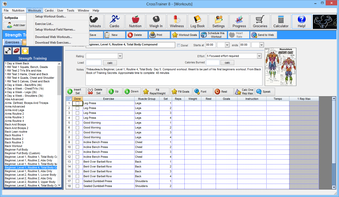Click the Speak button

(x=265, y=92)
